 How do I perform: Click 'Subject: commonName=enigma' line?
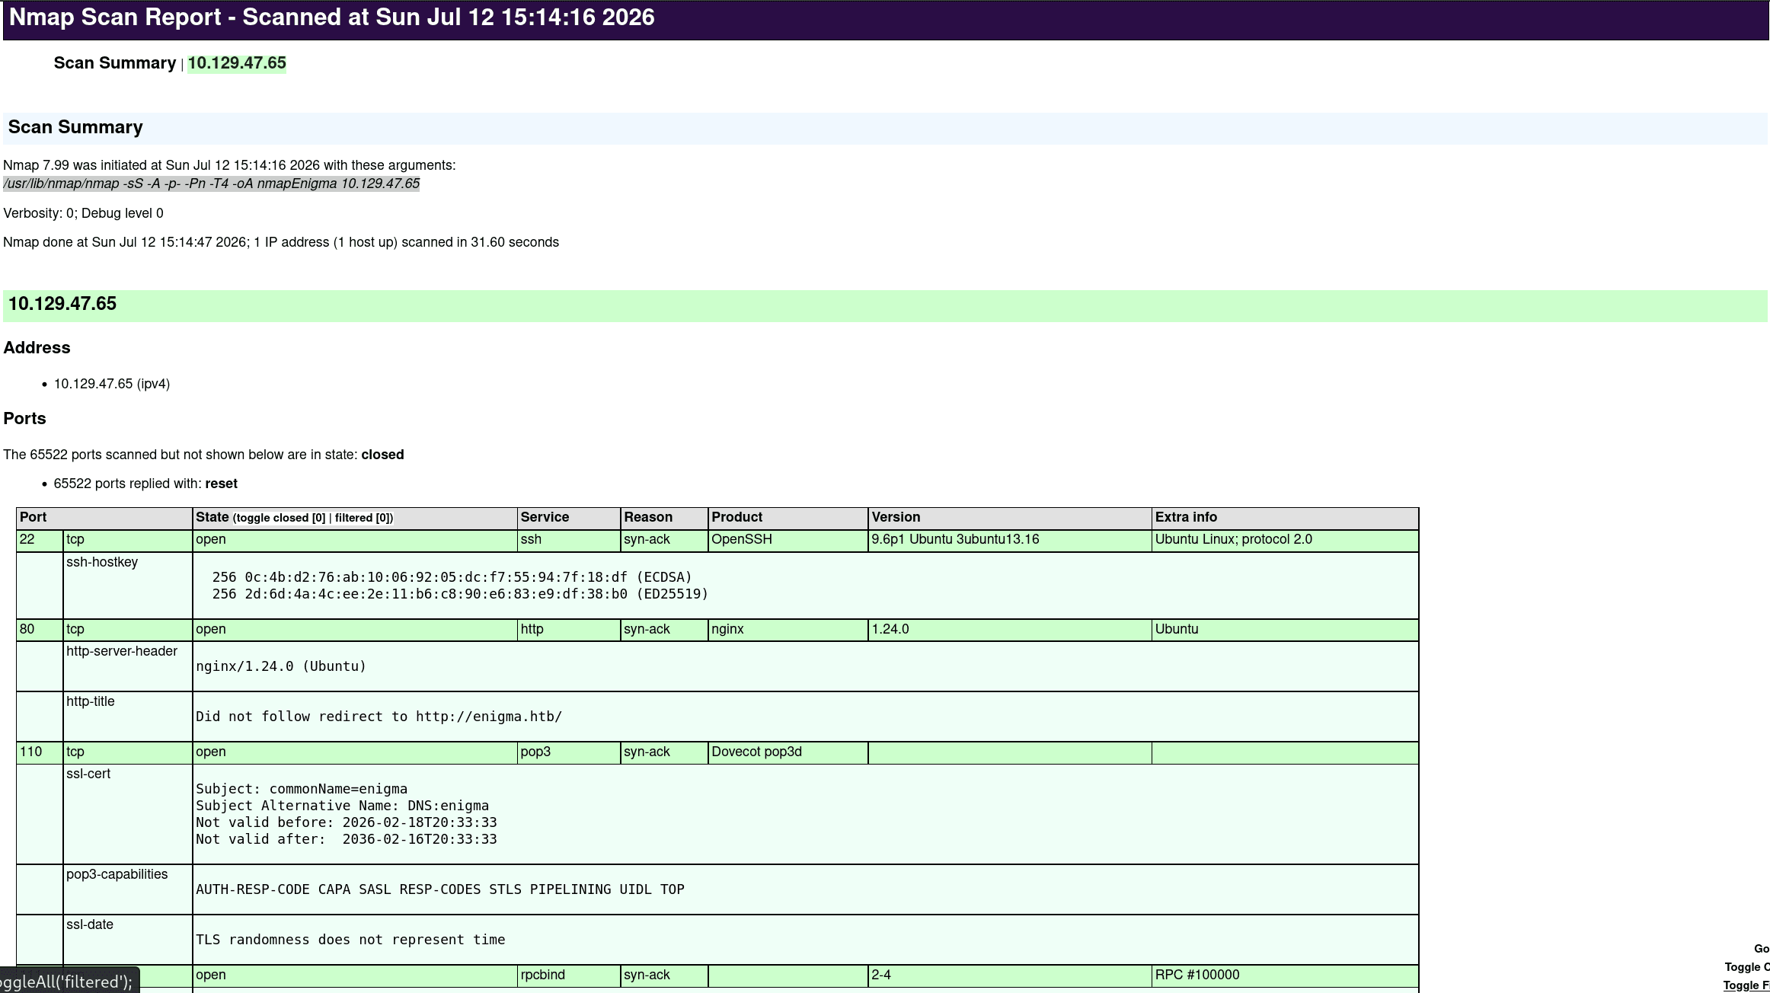(302, 789)
